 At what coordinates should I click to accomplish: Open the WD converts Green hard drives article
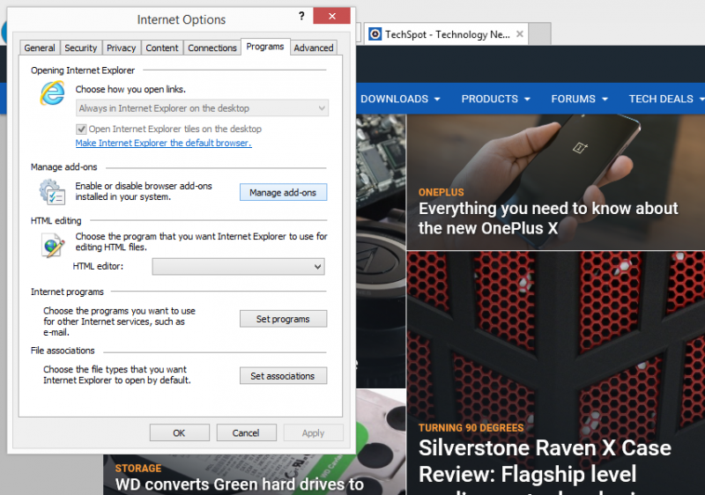tap(239, 484)
